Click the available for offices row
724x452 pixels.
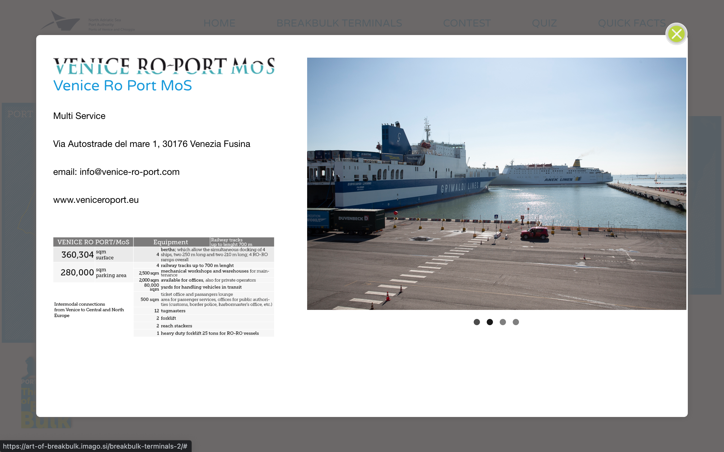(x=204, y=280)
